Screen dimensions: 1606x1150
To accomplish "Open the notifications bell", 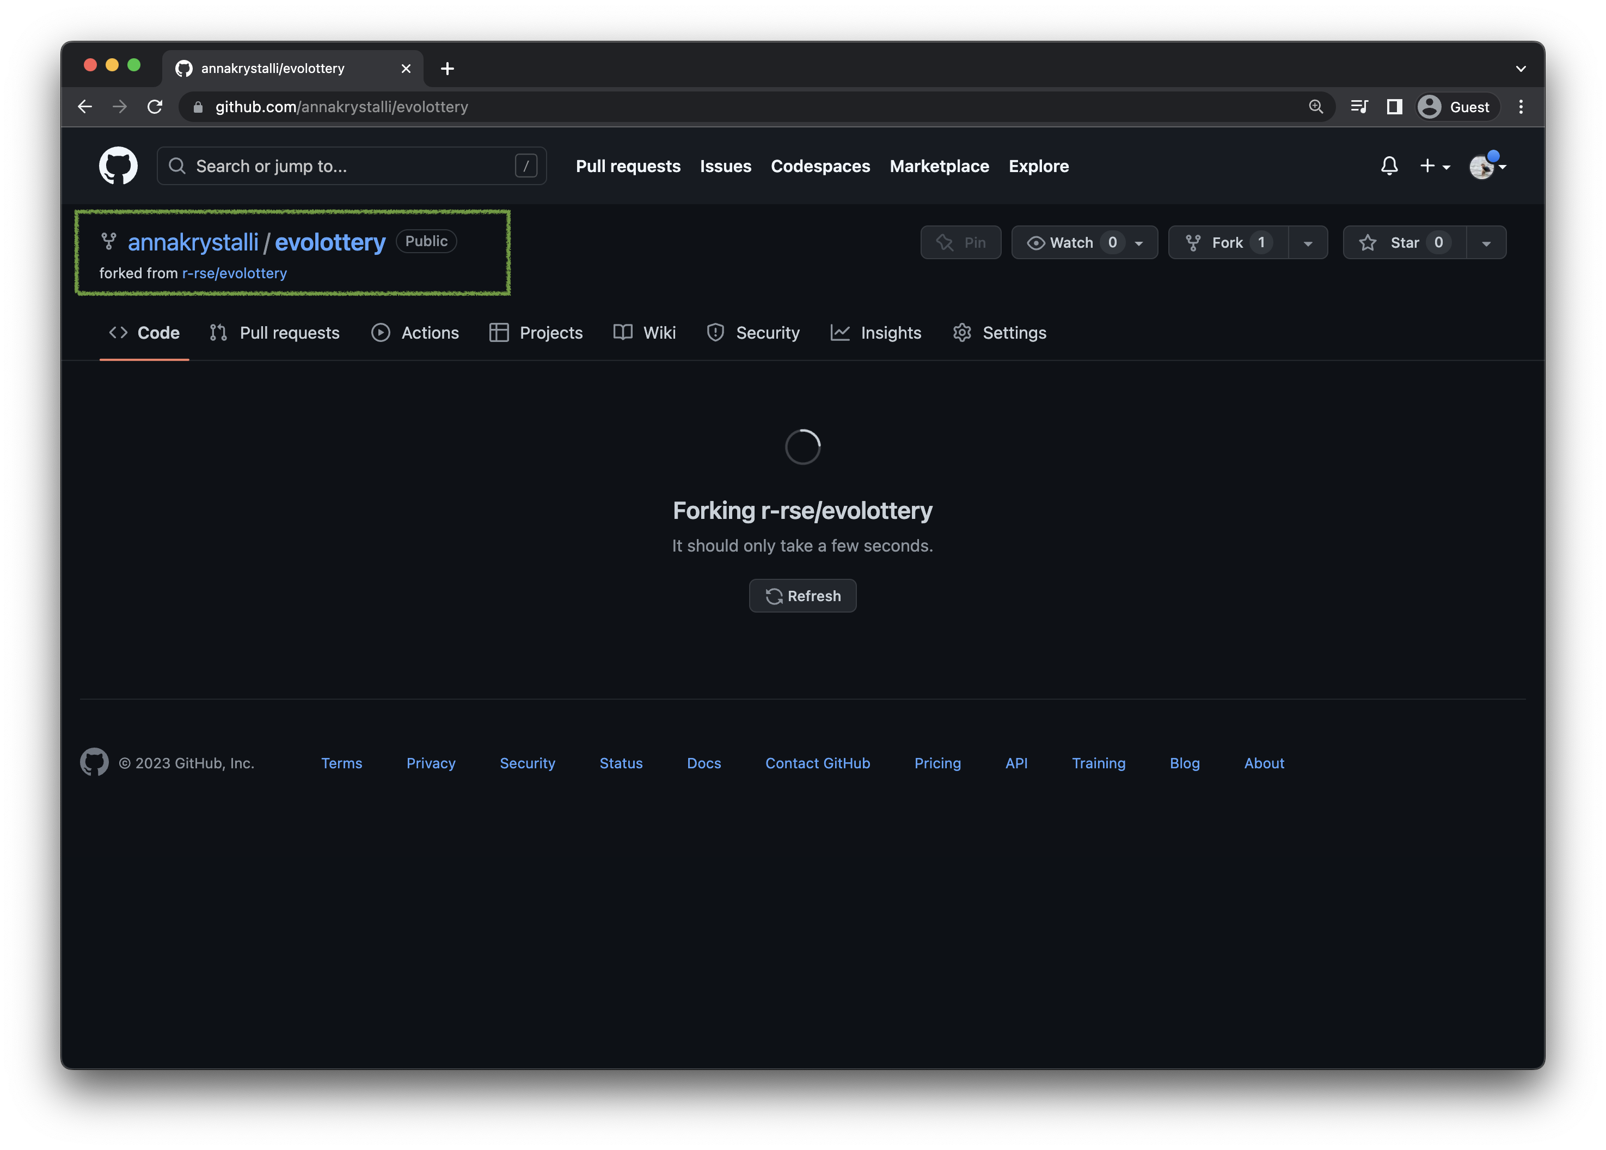I will [1389, 166].
